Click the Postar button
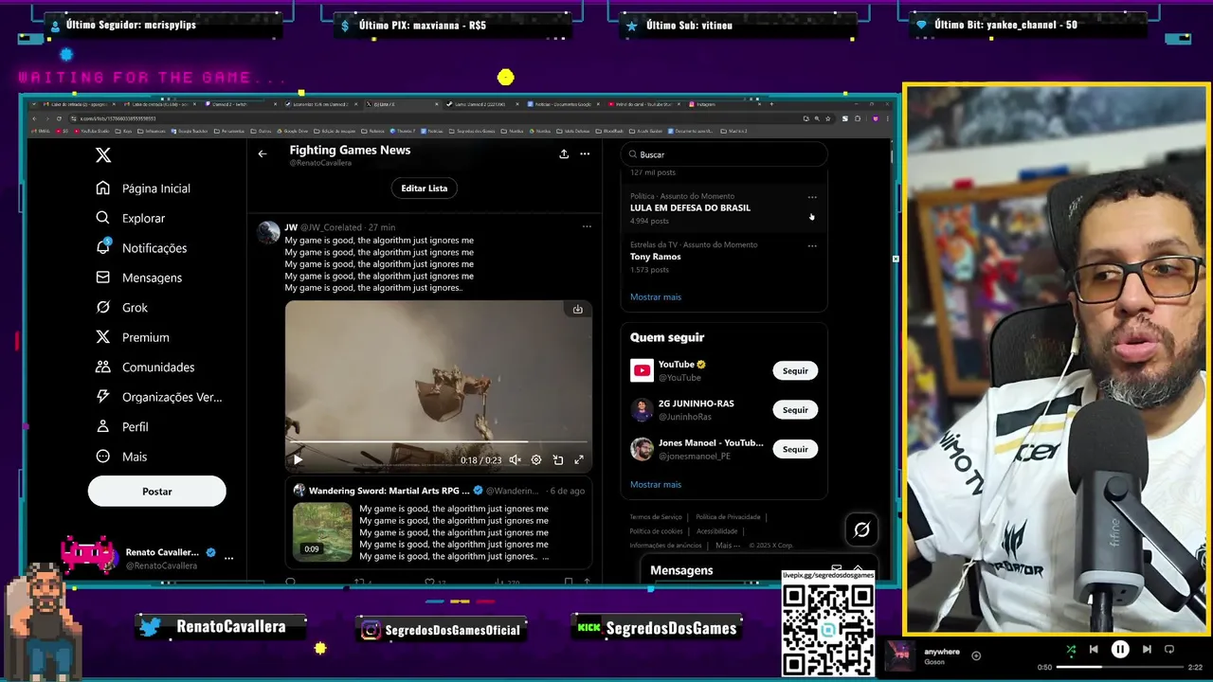Viewport: 1213px width, 682px height. point(157,492)
